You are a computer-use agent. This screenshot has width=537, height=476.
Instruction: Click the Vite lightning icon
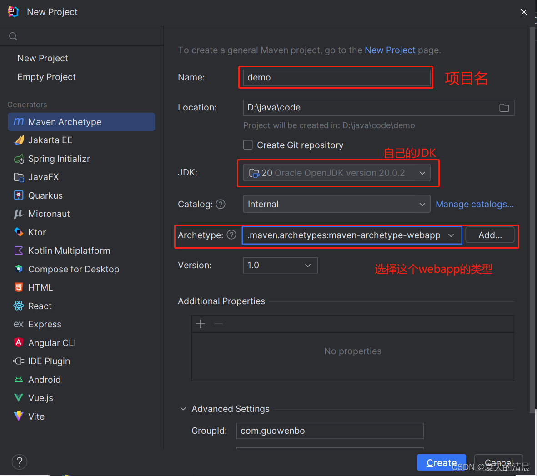pyautogui.click(x=19, y=416)
